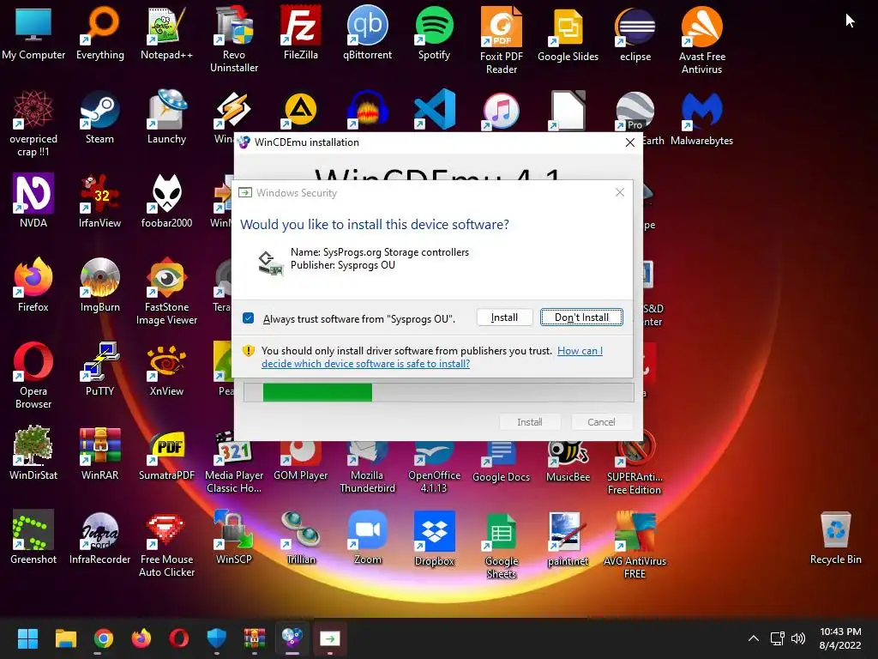Image resolution: width=878 pixels, height=659 pixels.
Task: Open AVG AntiVirus FREE icon
Action: 634,545
